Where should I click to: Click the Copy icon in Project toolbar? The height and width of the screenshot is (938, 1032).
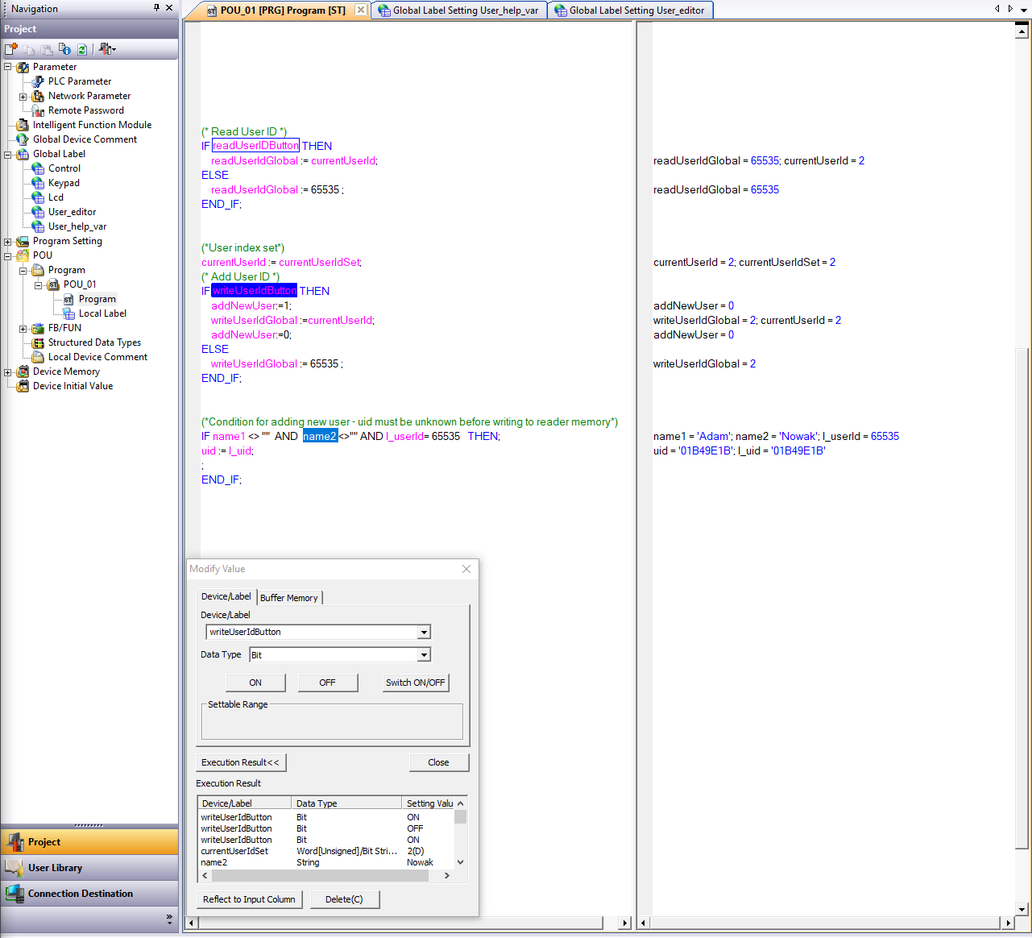[29, 49]
